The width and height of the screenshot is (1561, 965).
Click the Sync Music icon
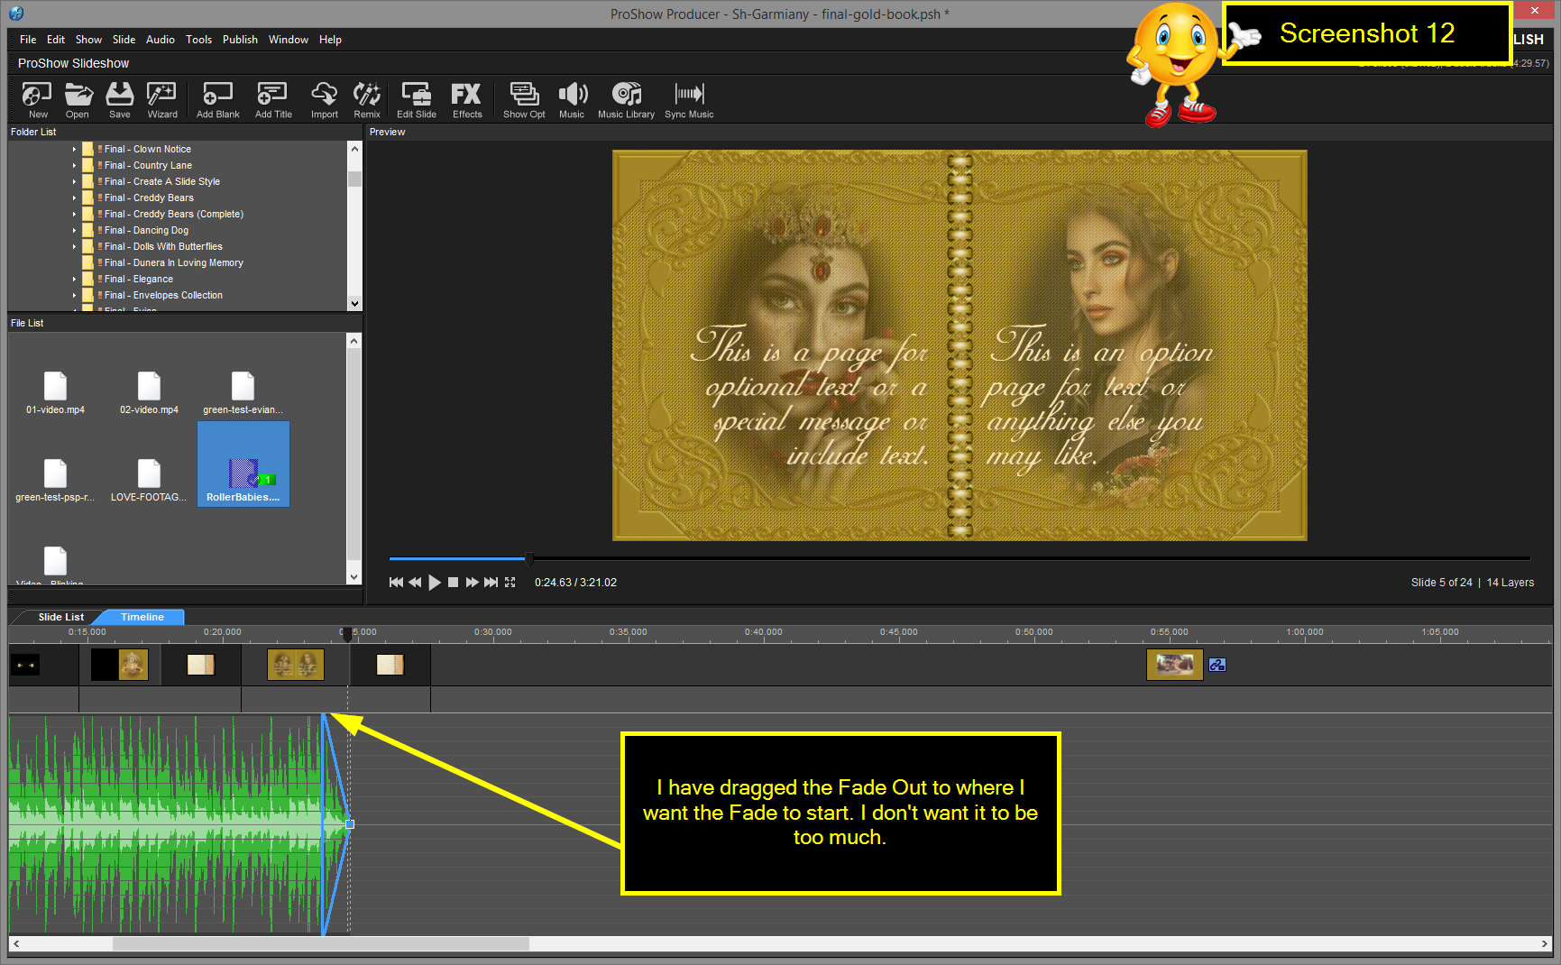tap(689, 100)
